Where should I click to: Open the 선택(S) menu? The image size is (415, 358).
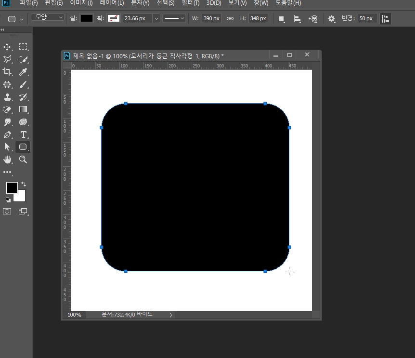(x=166, y=3)
